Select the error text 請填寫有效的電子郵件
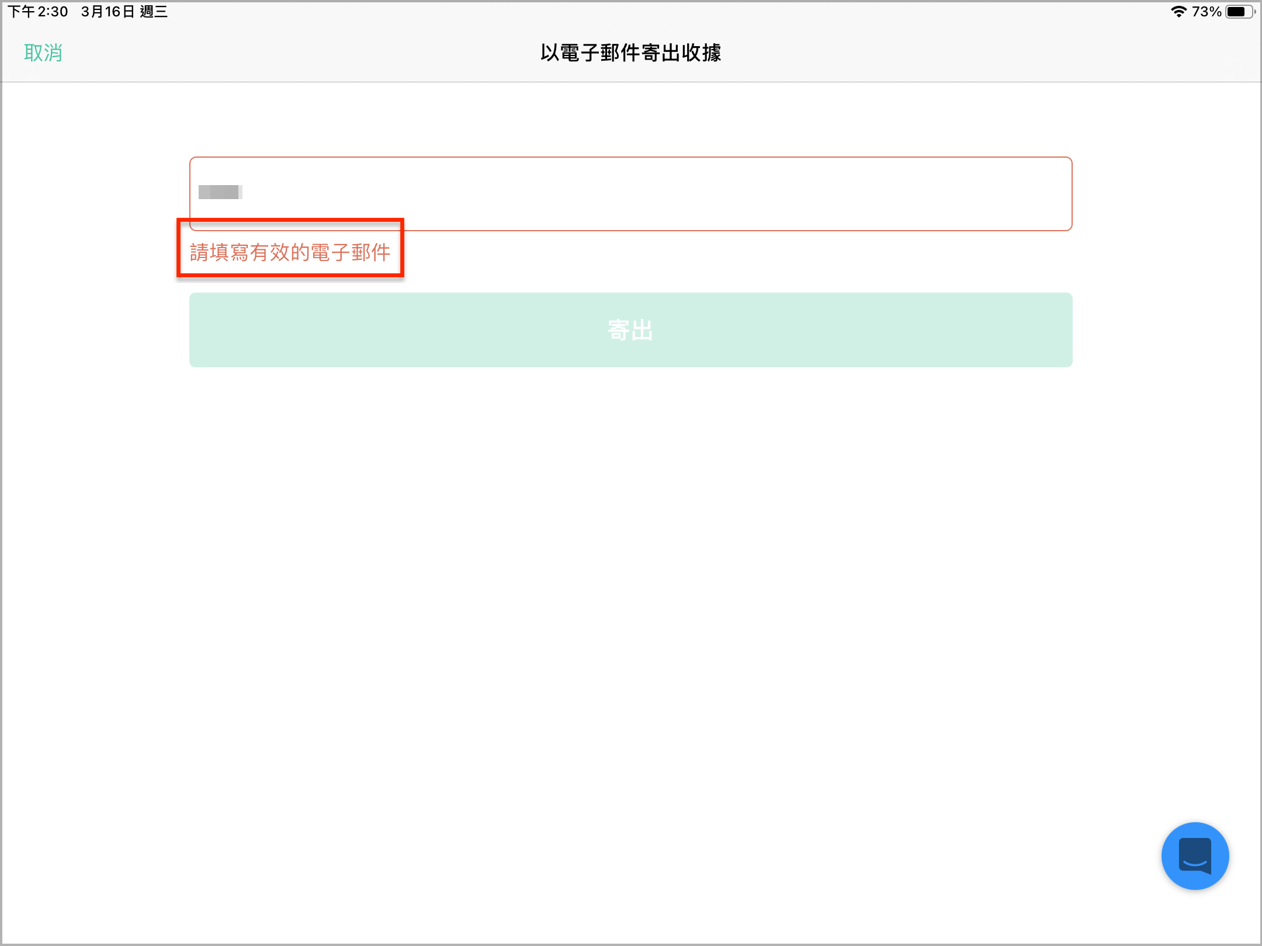The image size is (1262, 946). pos(290,252)
